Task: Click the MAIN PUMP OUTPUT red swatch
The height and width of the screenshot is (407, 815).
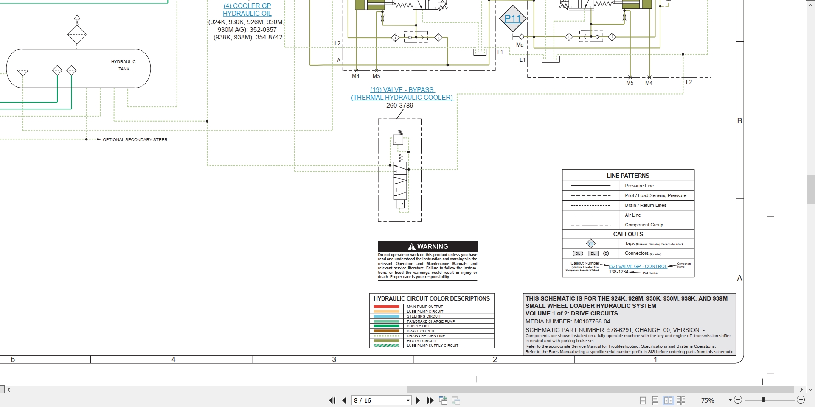Action: pos(386,307)
